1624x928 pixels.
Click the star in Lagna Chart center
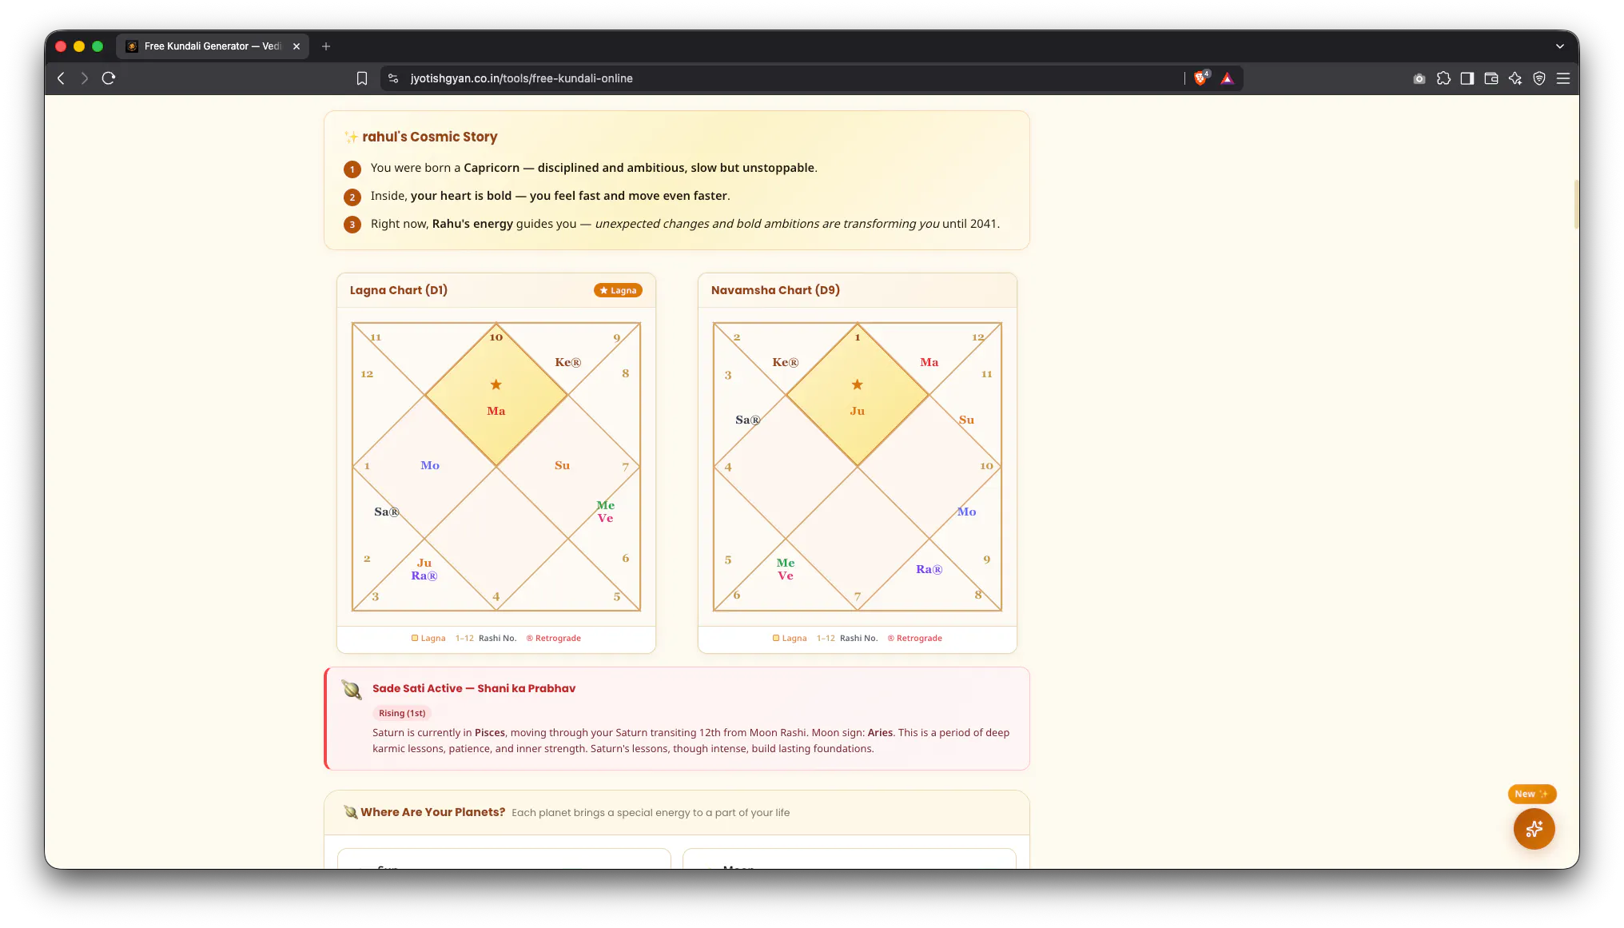click(x=496, y=384)
